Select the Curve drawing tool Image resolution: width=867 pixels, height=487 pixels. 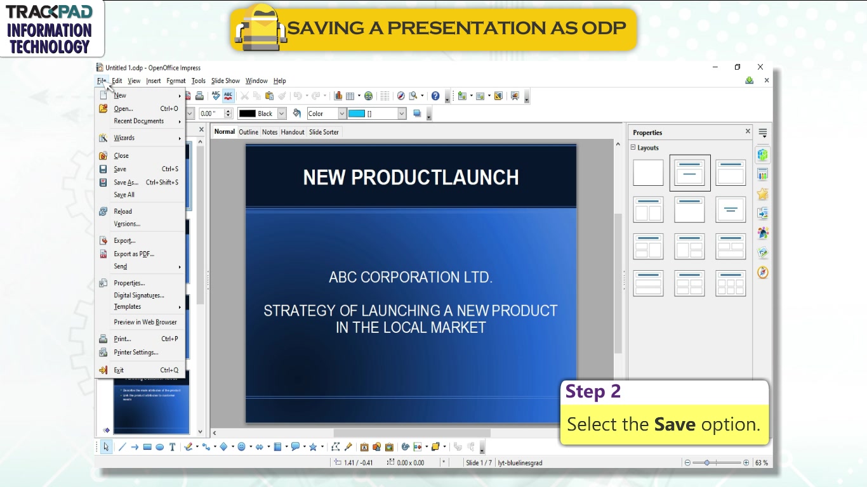(188, 447)
